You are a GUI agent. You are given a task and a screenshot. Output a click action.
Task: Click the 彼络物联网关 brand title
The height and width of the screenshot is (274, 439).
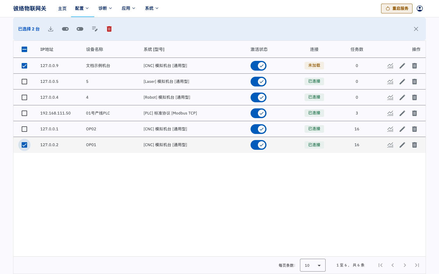(30, 9)
